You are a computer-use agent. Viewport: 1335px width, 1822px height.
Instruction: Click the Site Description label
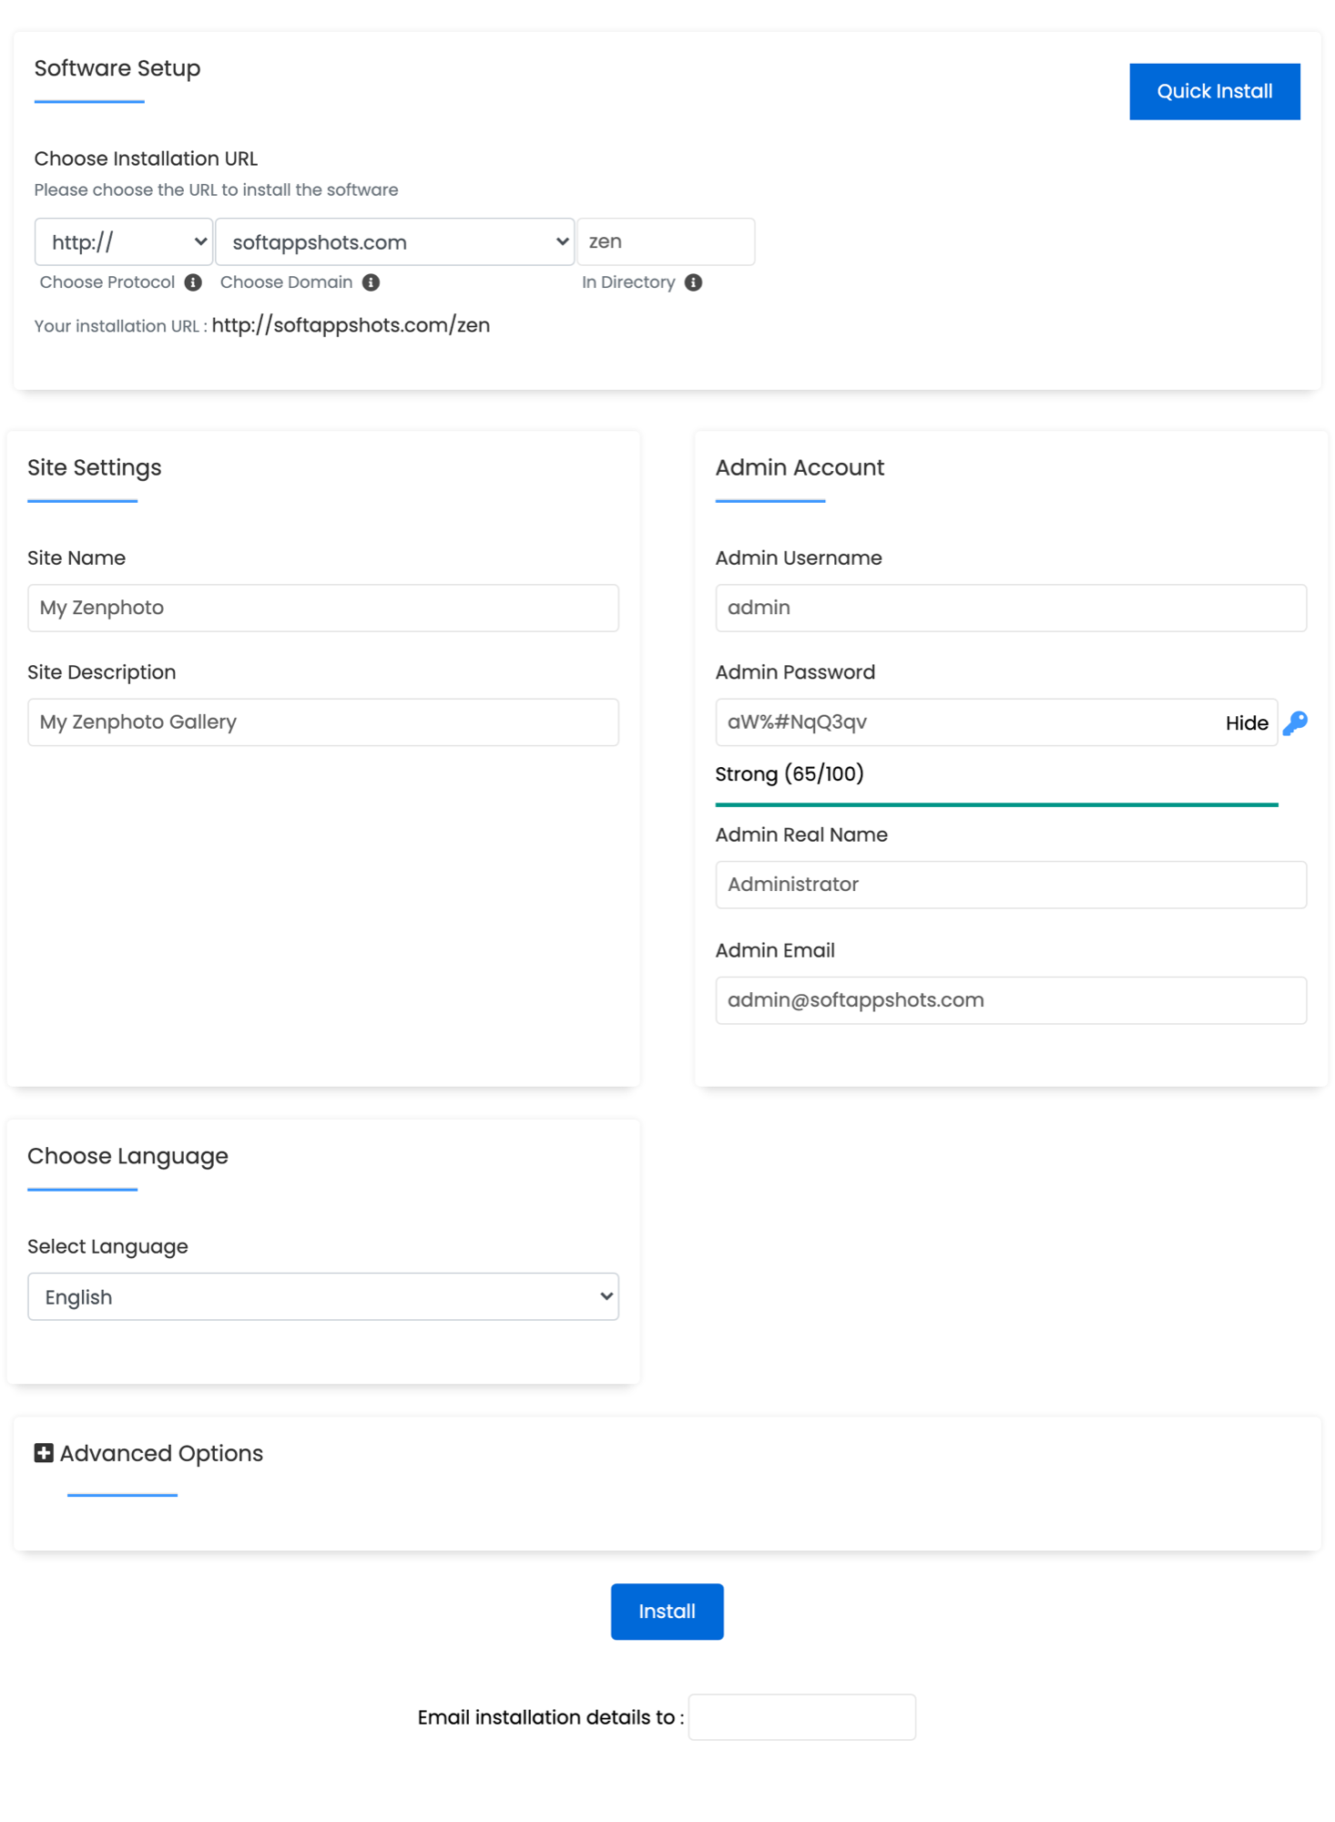[x=102, y=672]
